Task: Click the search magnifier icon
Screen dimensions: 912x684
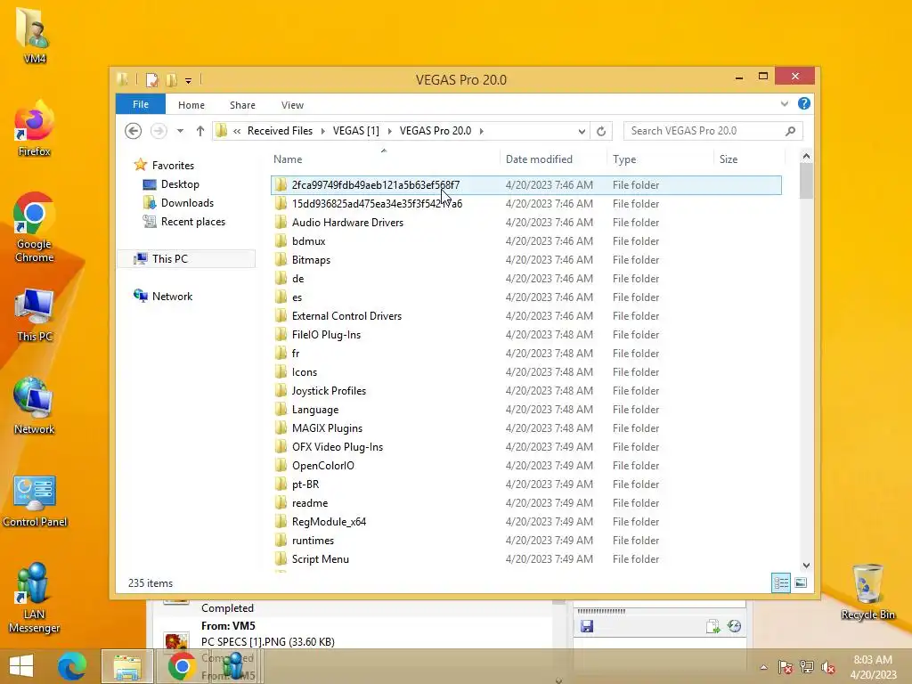Action: coord(790,131)
